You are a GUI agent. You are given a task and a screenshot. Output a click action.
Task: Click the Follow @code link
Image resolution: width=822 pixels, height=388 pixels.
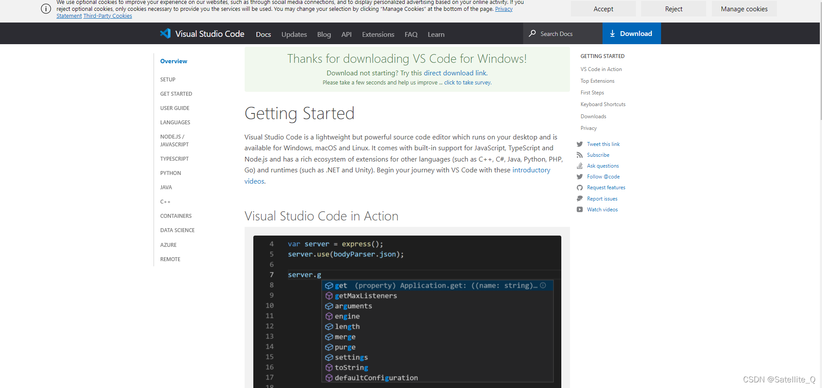tap(603, 177)
